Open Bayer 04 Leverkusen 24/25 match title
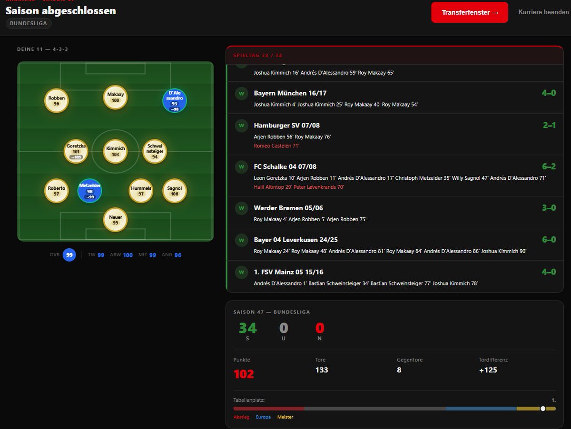 [x=296, y=240]
